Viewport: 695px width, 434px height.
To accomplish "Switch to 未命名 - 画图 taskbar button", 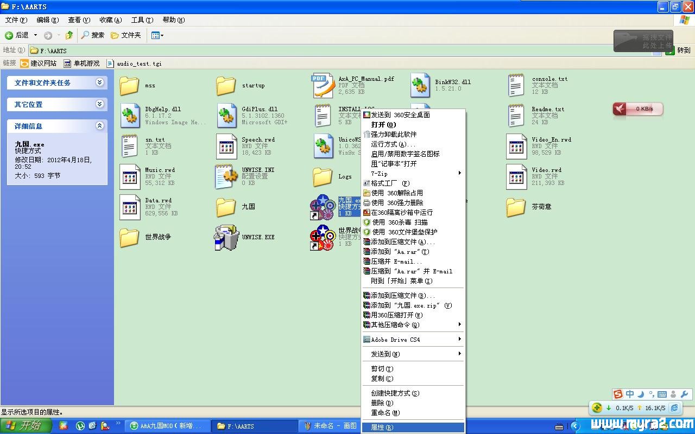I will pyautogui.click(x=330, y=426).
